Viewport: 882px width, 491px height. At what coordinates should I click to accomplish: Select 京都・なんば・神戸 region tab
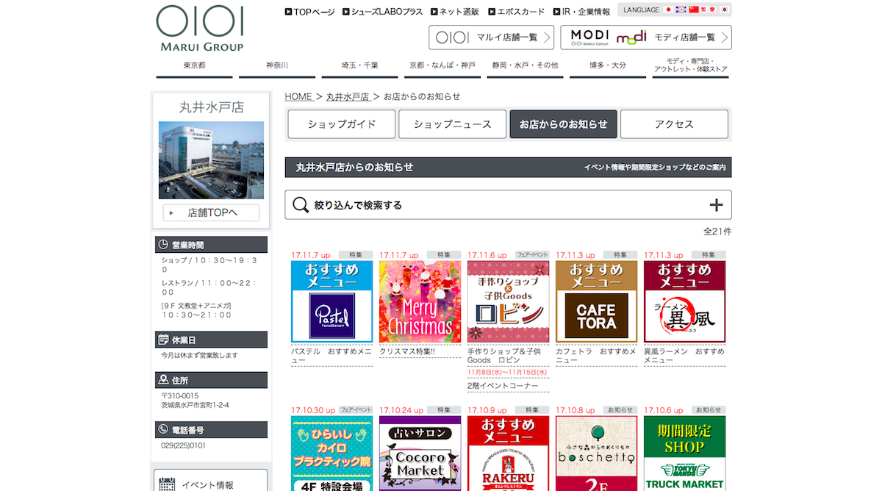(442, 66)
